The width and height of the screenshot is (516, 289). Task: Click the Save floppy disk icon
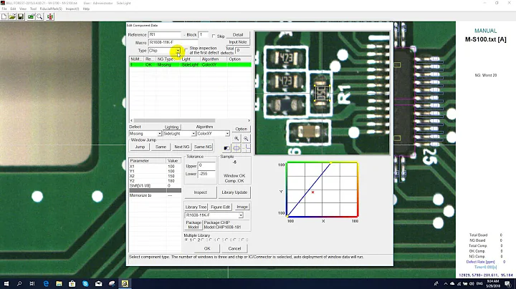[x=20, y=16]
